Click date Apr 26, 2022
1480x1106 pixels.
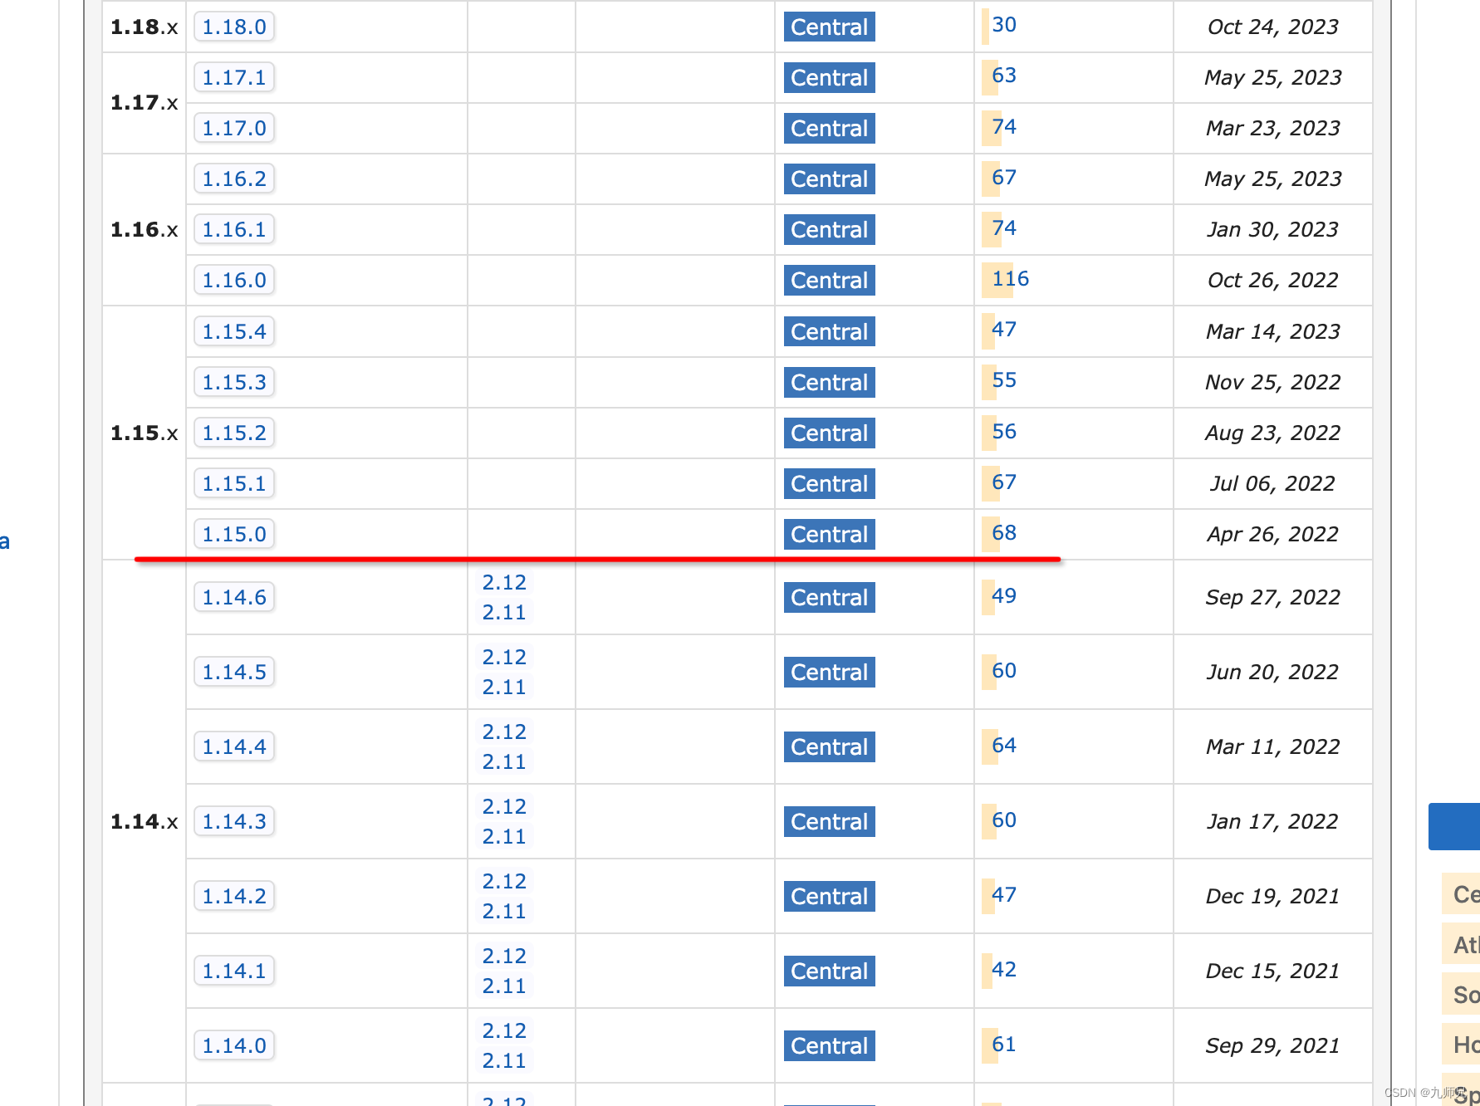(x=1272, y=534)
